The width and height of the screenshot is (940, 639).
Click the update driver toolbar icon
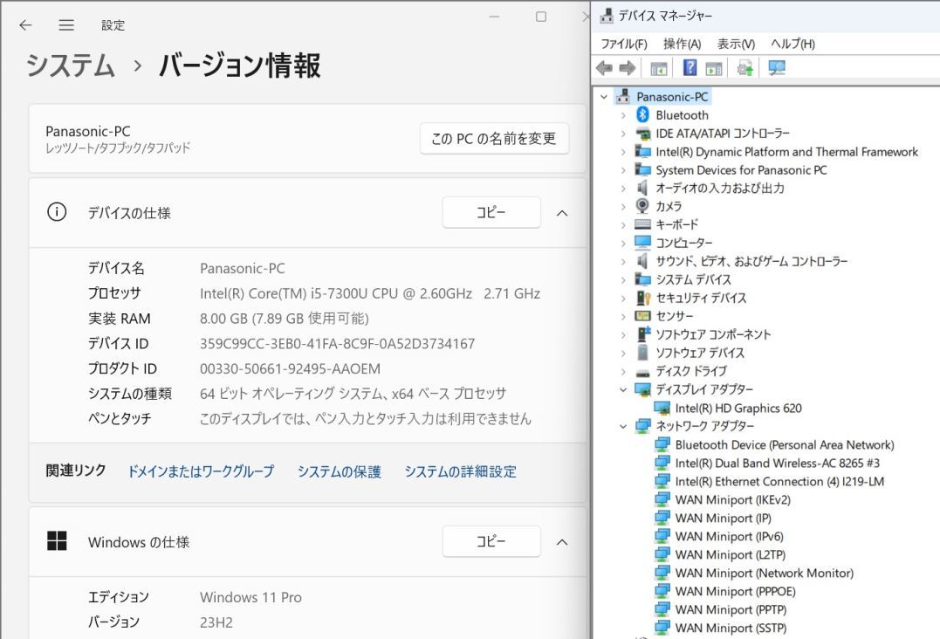click(x=744, y=68)
